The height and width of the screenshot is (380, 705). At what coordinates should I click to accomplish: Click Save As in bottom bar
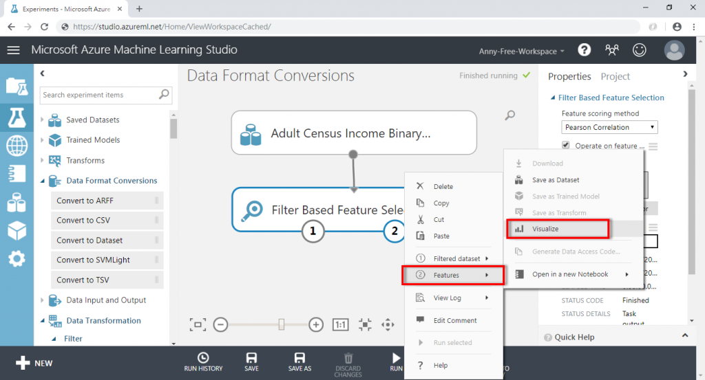tap(299, 363)
